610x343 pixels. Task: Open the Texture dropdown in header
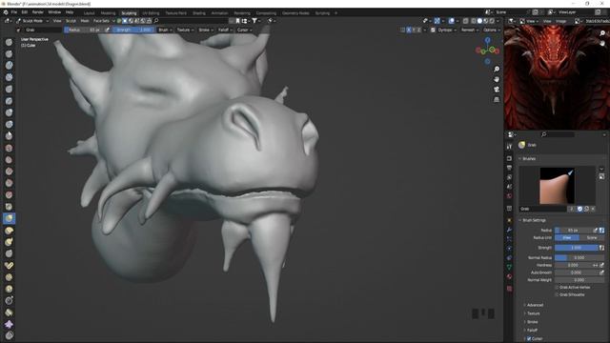[x=185, y=30]
